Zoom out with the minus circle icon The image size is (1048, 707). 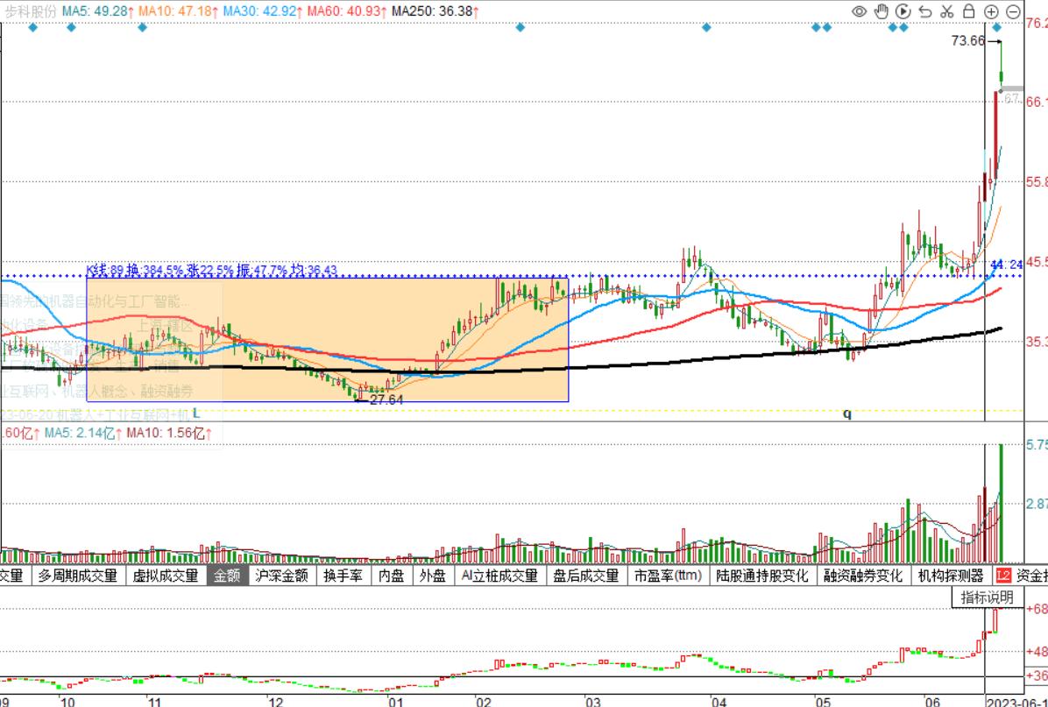(1013, 11)
